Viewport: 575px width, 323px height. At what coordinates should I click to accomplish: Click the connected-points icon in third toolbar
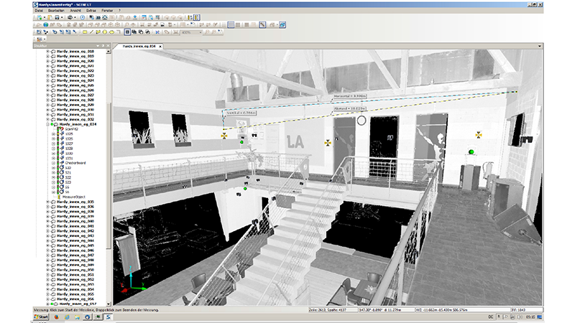tap(46, 32)
